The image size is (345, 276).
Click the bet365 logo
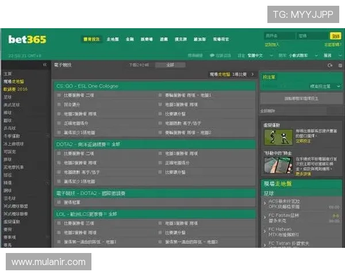coord(27,40)
